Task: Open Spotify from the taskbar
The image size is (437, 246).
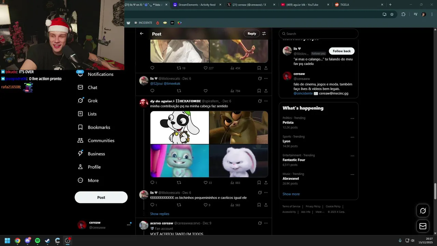Action: 38,241
